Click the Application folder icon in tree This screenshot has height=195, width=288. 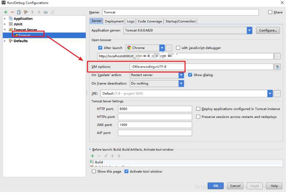click(11, 18)
